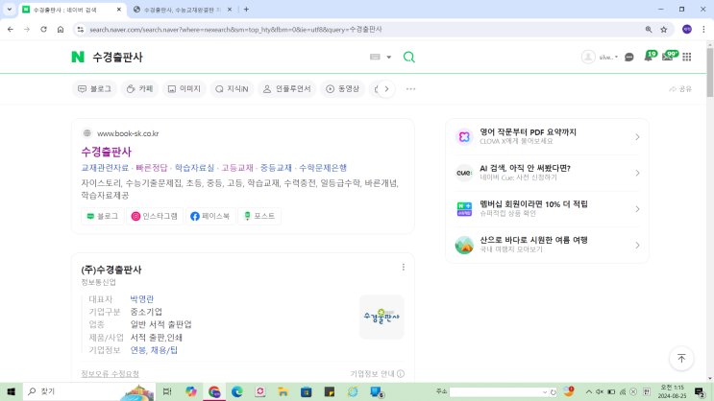The height and width of the screenshot is (401, 714).
Task: Open the 인스타그램 channel button
Action: pyautogui.click(x=155, y=216)
